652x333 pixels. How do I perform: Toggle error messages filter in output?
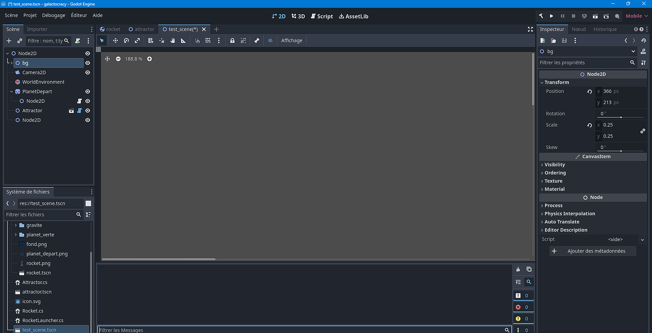(523, 307)
